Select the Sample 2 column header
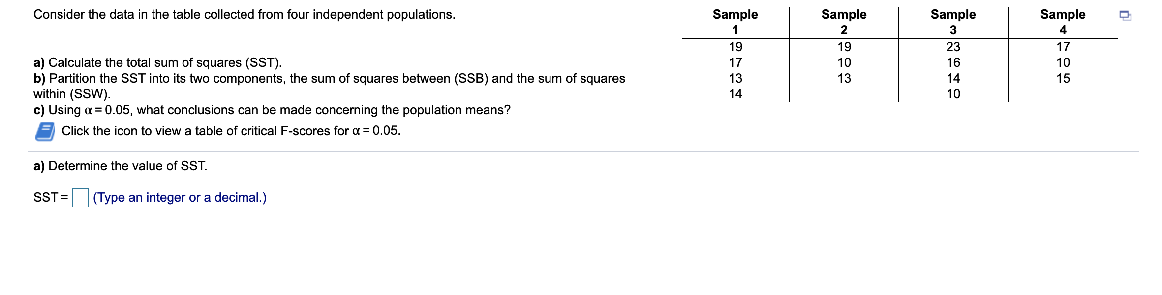Image resolution: width=1162 pixels, height=295 pixels. click(844, 22)
